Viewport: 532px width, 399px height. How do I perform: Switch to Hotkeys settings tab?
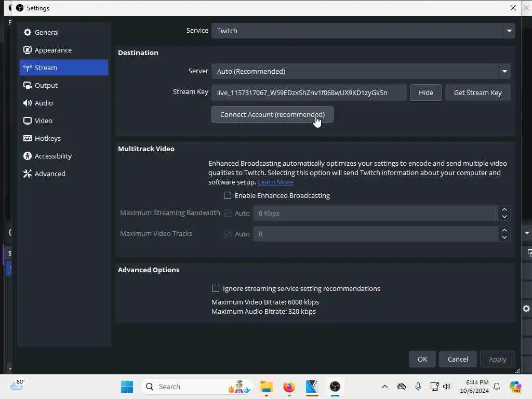coord(64,138)
